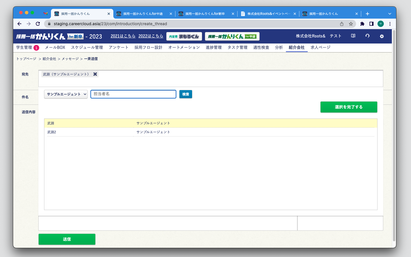411x257 pixels.
Task: Open the manual book icon
Action: (x=353, y=36)
